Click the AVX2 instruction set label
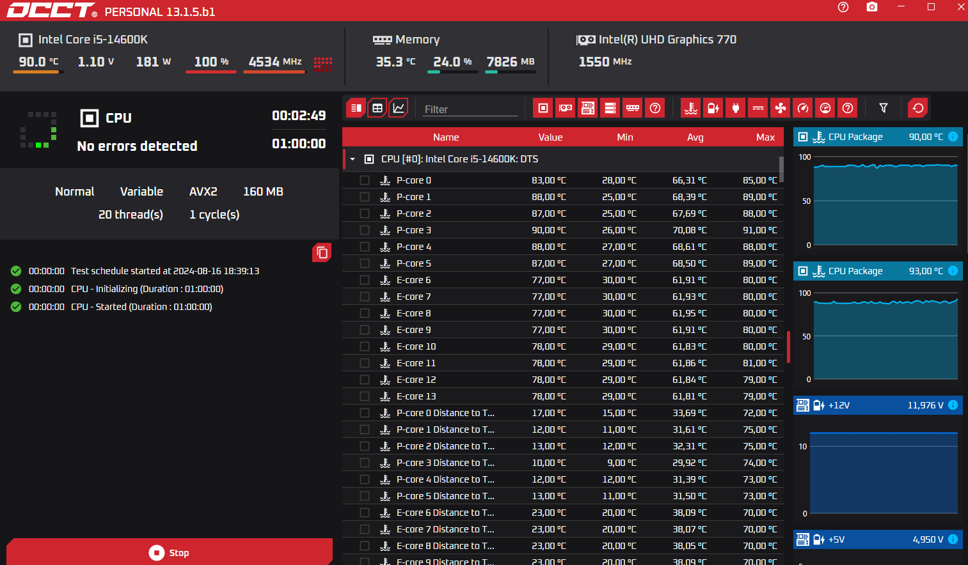Screen dimensions: 968x565 [203, 192]
